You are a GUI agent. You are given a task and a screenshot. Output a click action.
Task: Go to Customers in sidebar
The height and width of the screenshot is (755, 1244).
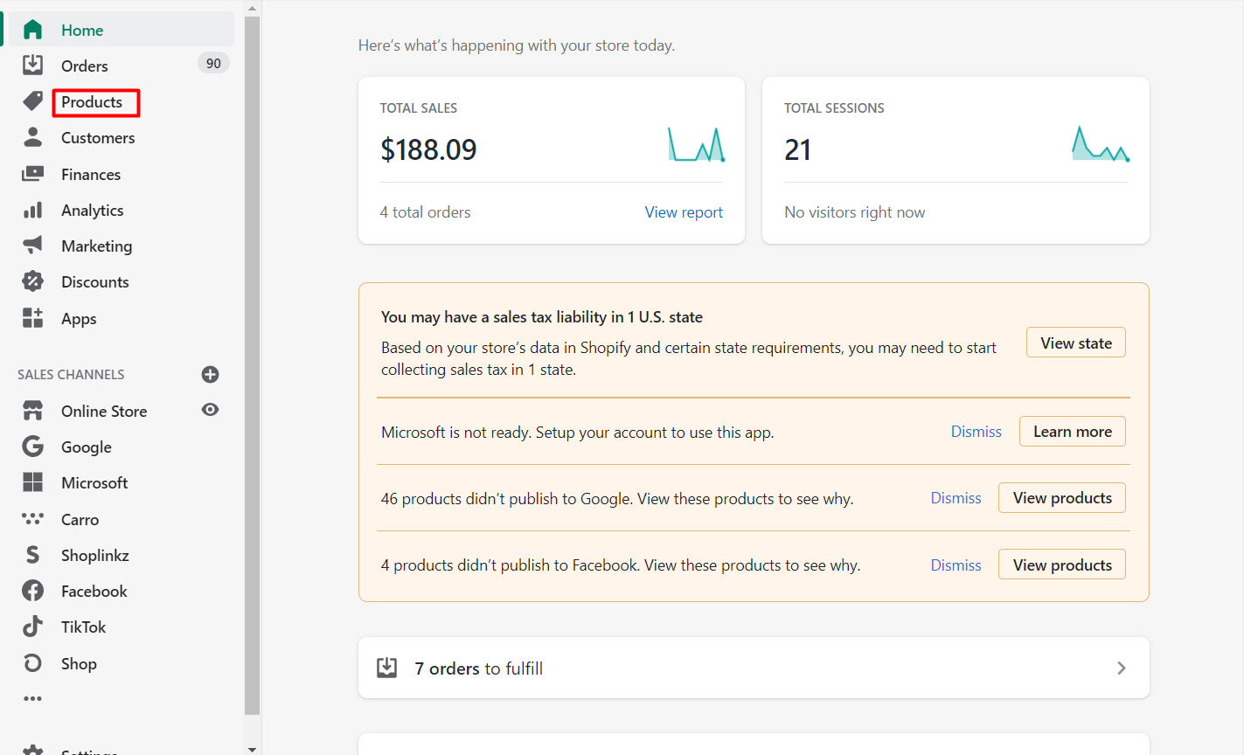coord(98,138)
